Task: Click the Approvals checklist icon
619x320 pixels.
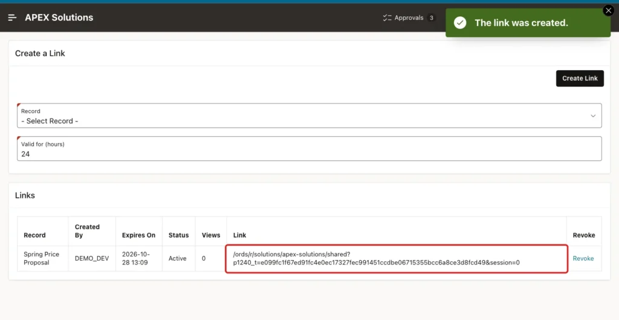Action: pyautogui.click(x=387, y=18)
